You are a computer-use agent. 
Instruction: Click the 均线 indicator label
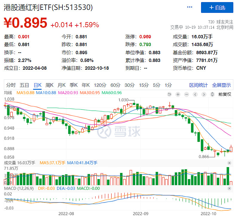8,93
